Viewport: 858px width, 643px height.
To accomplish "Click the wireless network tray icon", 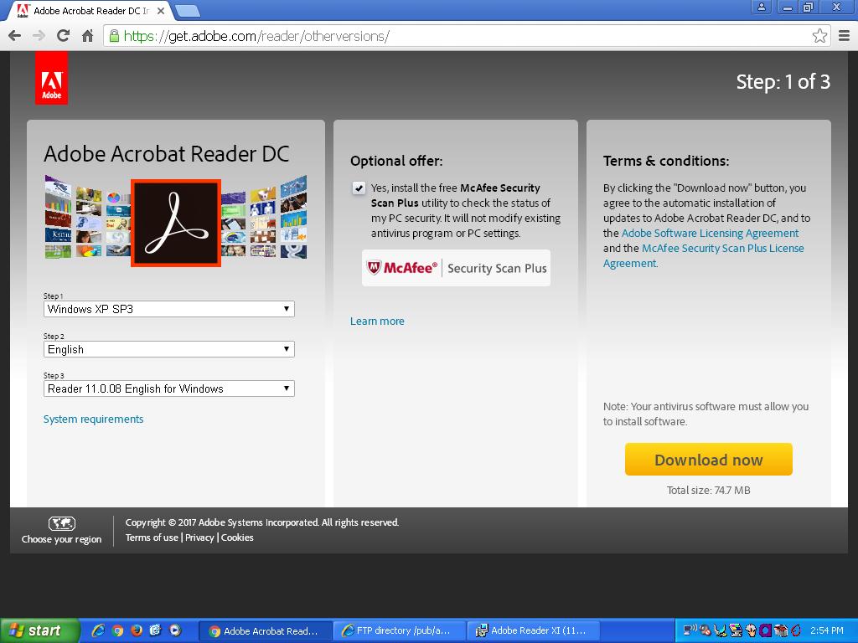I will [690, 630].
